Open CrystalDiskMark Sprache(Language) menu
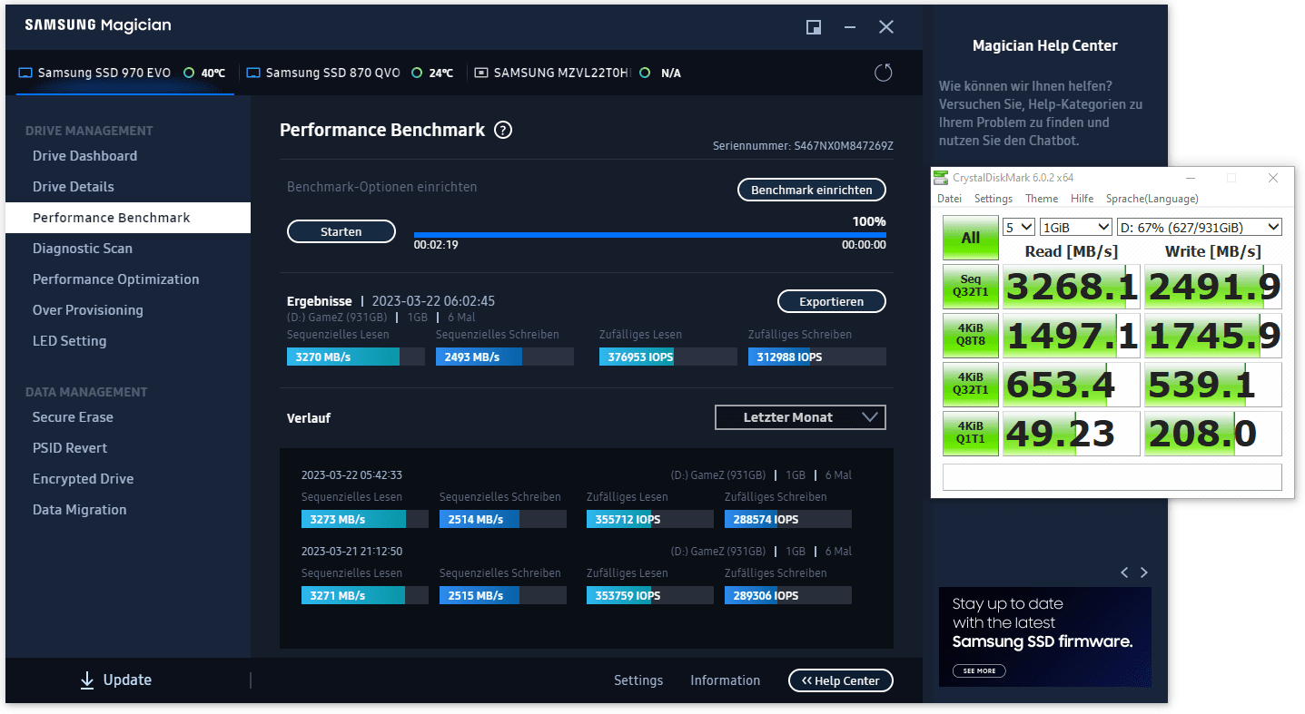 click(x=1152, y=199)
